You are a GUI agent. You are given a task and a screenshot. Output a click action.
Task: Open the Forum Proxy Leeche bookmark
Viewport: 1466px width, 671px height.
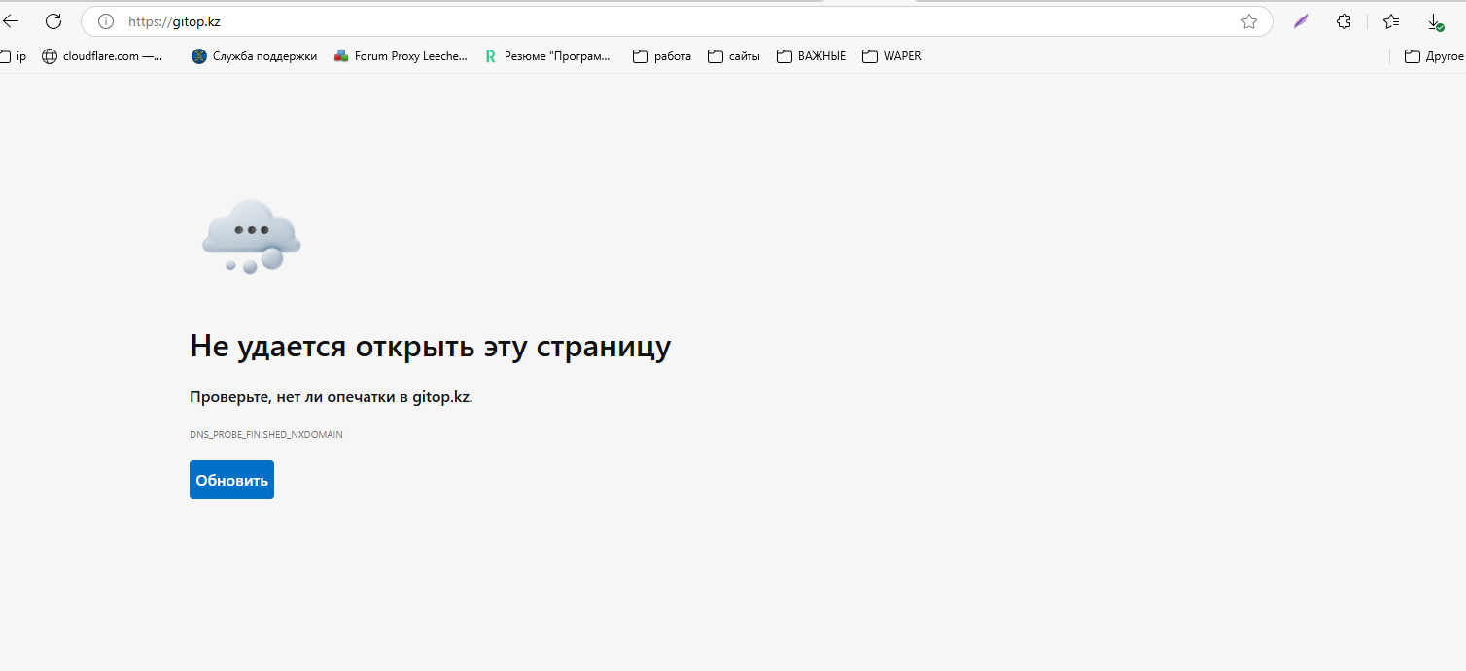pyautogui.click(x=401, y=56)
